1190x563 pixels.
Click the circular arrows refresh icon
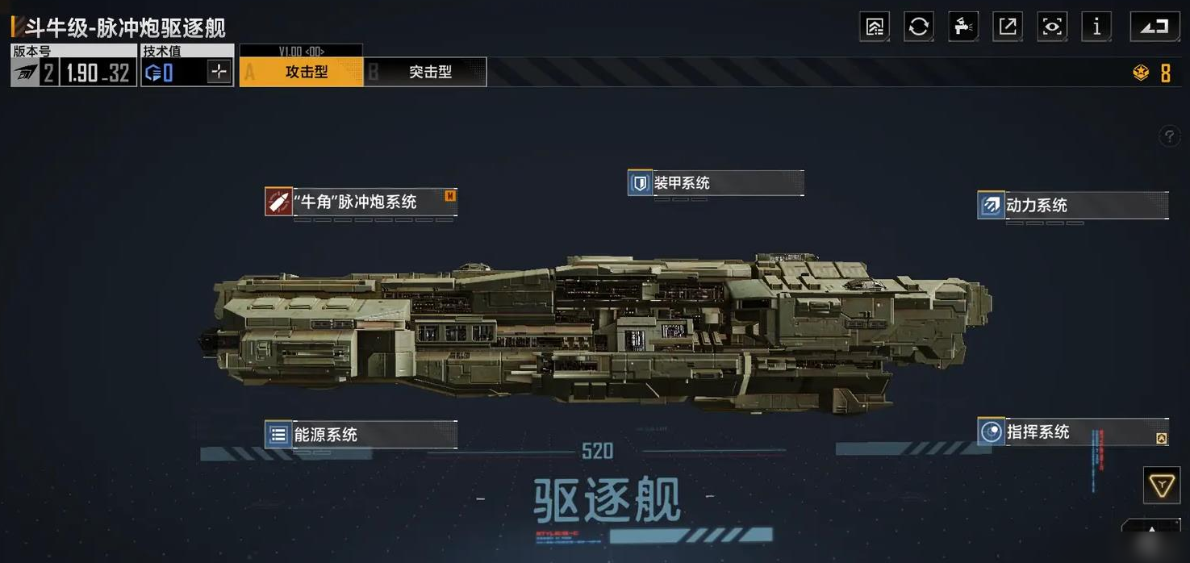(x=919, y=27)
